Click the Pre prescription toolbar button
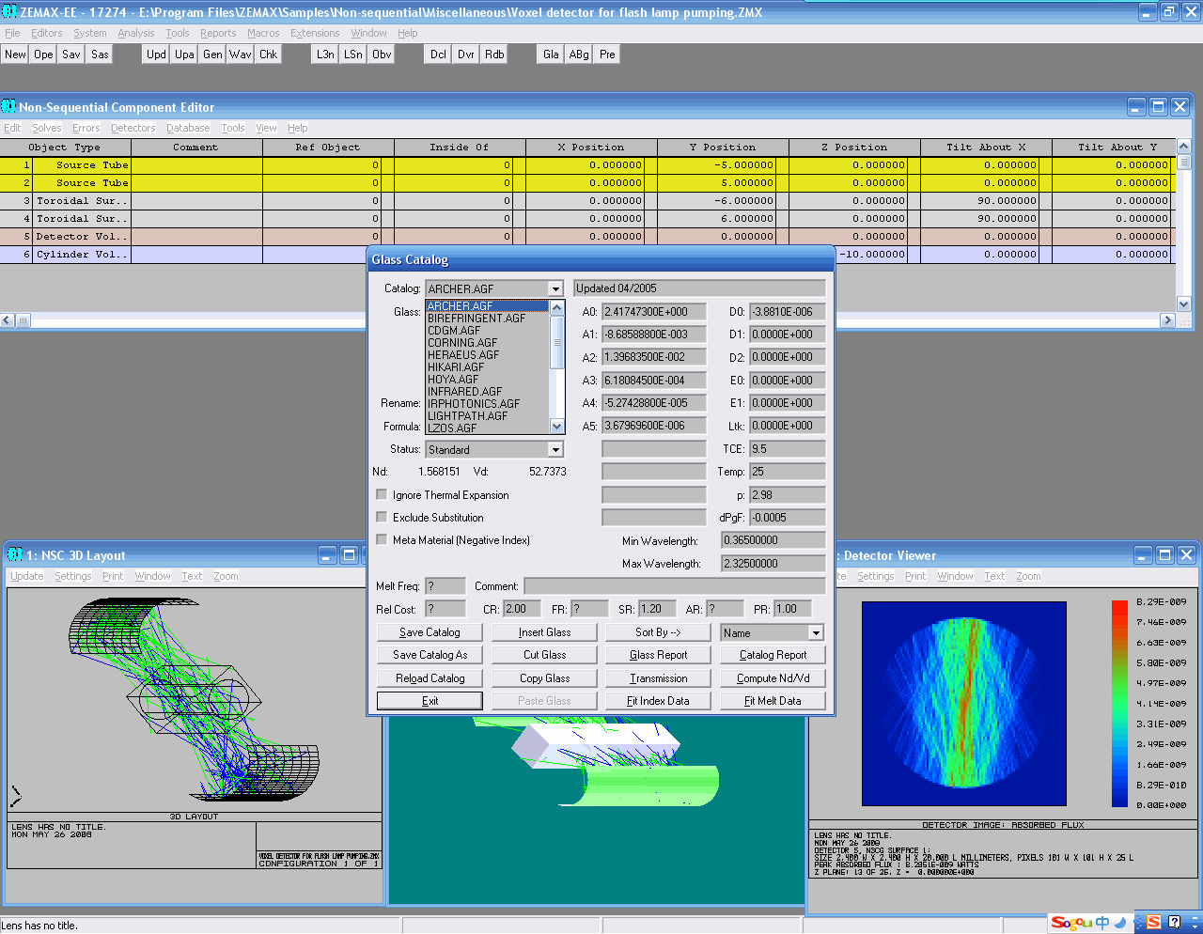The height and width of the screenshot is (934, 1203). [x=607, y=54]
